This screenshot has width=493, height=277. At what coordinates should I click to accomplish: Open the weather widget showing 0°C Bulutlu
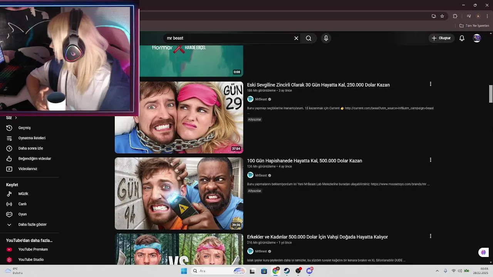pos(14,271)
